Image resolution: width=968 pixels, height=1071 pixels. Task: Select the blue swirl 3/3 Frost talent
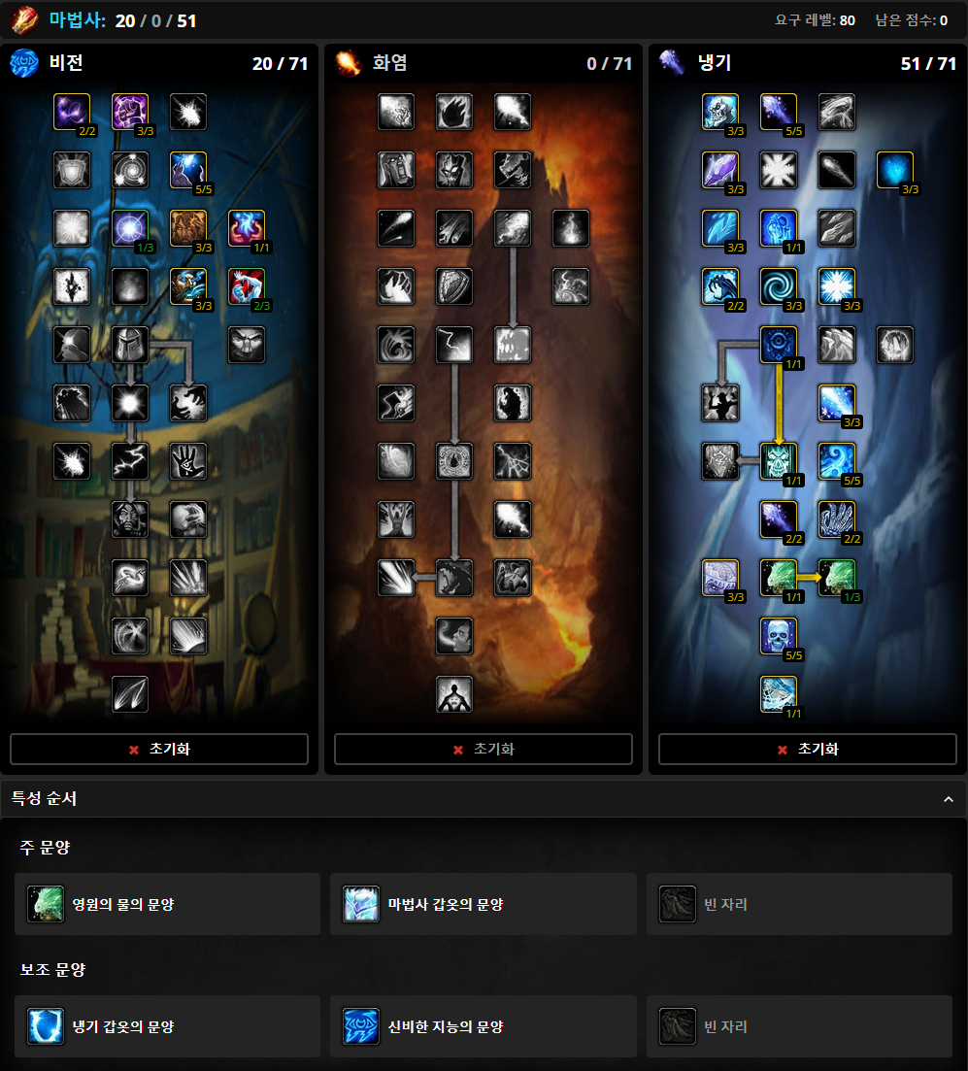[x=779, y=286]
